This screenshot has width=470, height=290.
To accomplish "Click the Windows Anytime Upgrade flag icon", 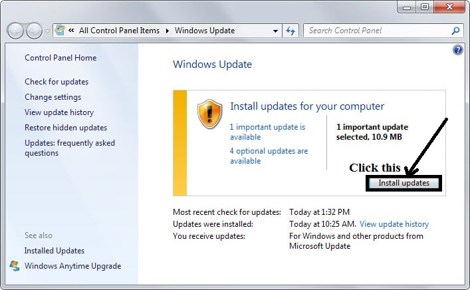I will 15,266.
